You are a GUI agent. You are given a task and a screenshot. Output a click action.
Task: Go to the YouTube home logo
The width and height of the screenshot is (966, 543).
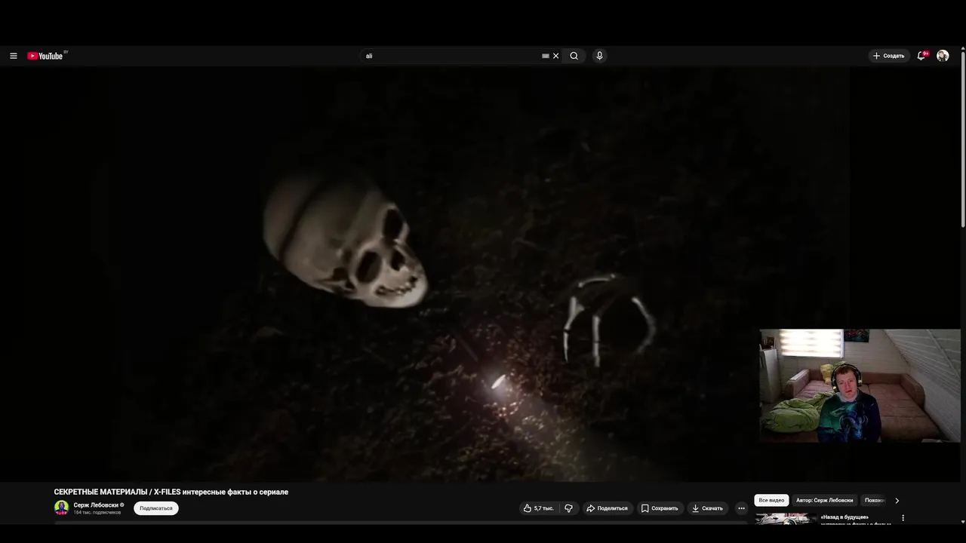(x=47, y=56)
